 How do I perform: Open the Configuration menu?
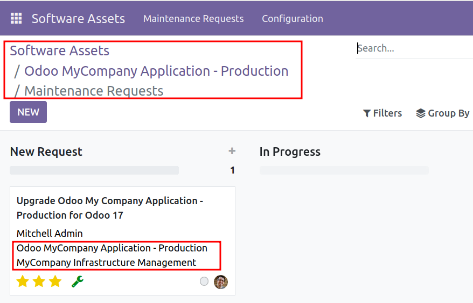click(x=293, y=19)
